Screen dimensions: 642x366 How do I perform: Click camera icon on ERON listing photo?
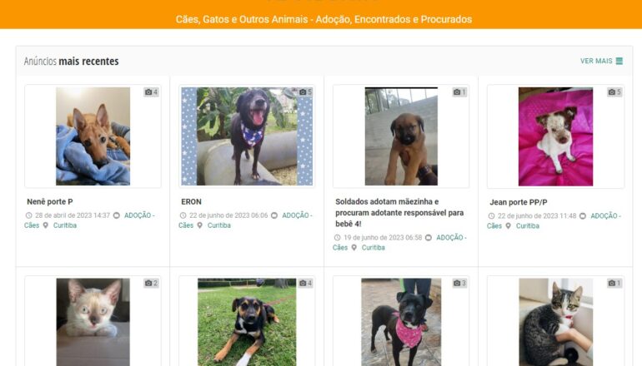click(x=303, y=91)
